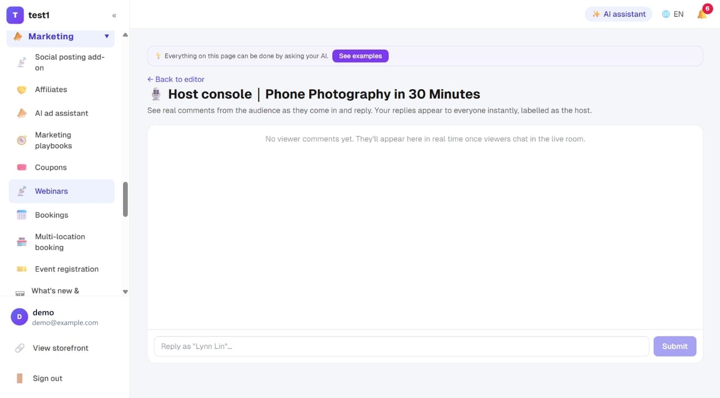This screenshot has width=720, height=398.
Task: Open Event registration page
Action: click(x=62, y=269)
